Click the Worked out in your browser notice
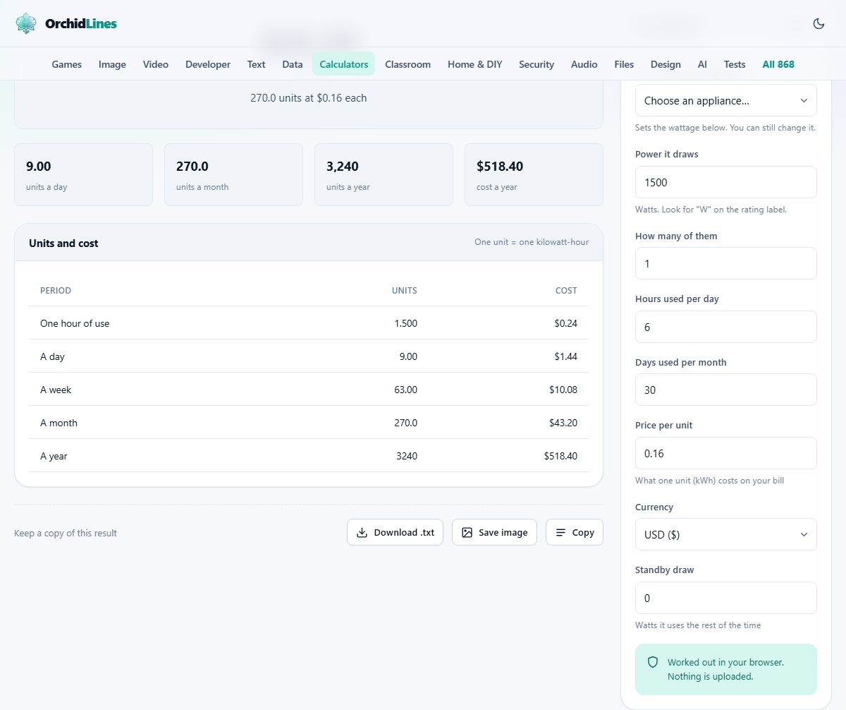846x710 pixels. pos(726,669)
